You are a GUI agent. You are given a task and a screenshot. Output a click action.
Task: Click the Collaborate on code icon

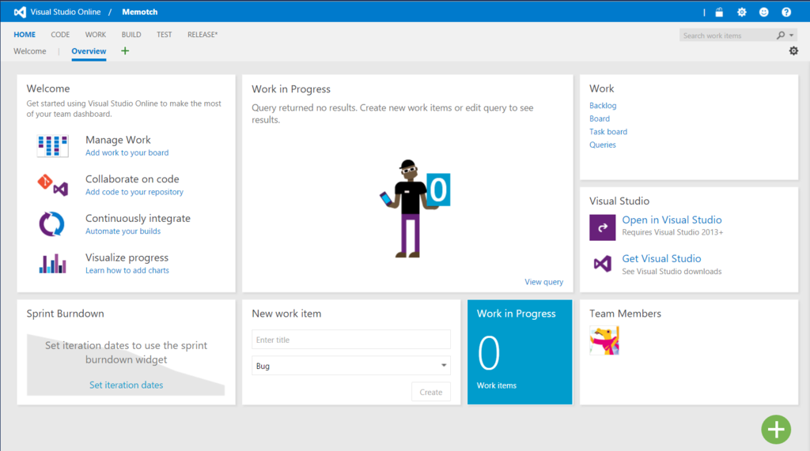[53, 185]
